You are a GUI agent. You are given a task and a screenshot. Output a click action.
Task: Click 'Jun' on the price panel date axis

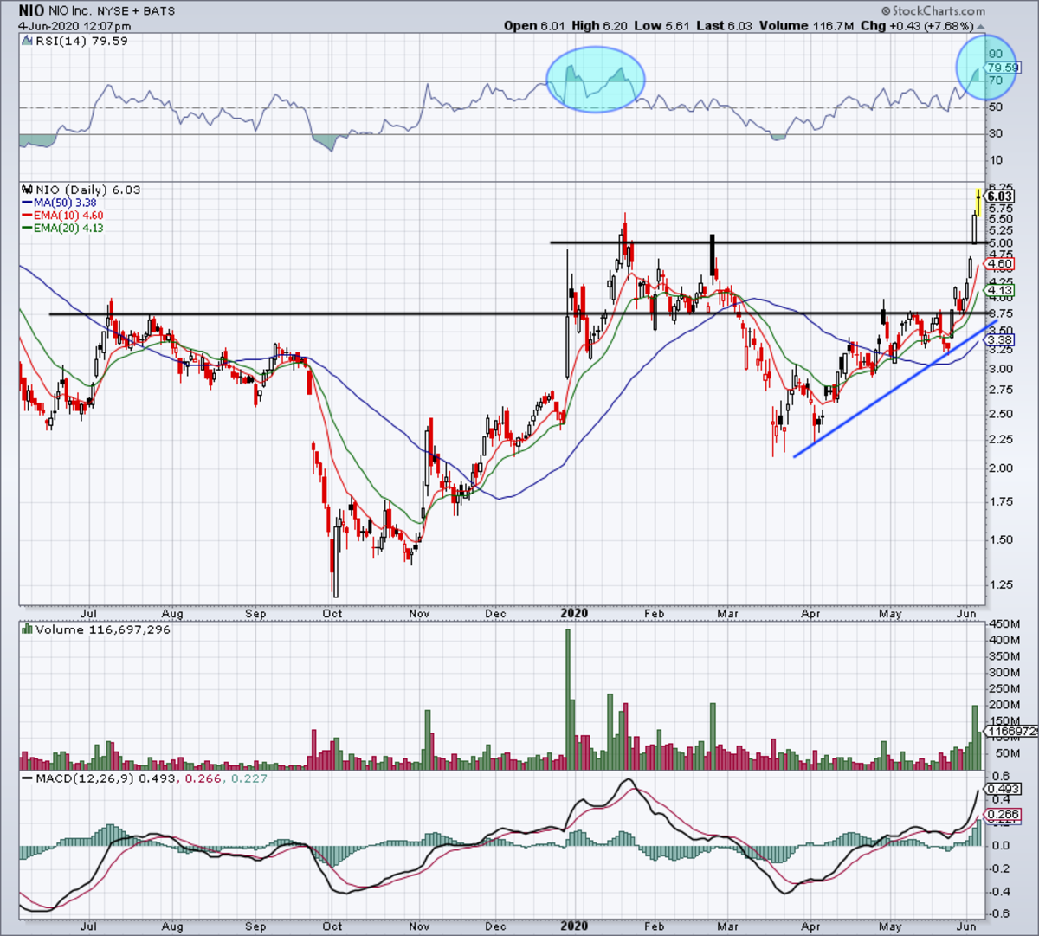point(967,614)
